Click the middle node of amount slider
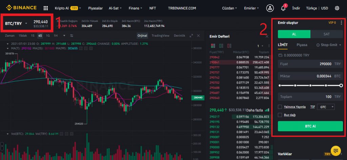 coord(310,85)
